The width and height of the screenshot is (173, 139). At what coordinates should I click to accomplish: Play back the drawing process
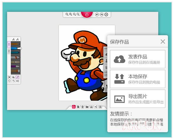coord(106,14)
